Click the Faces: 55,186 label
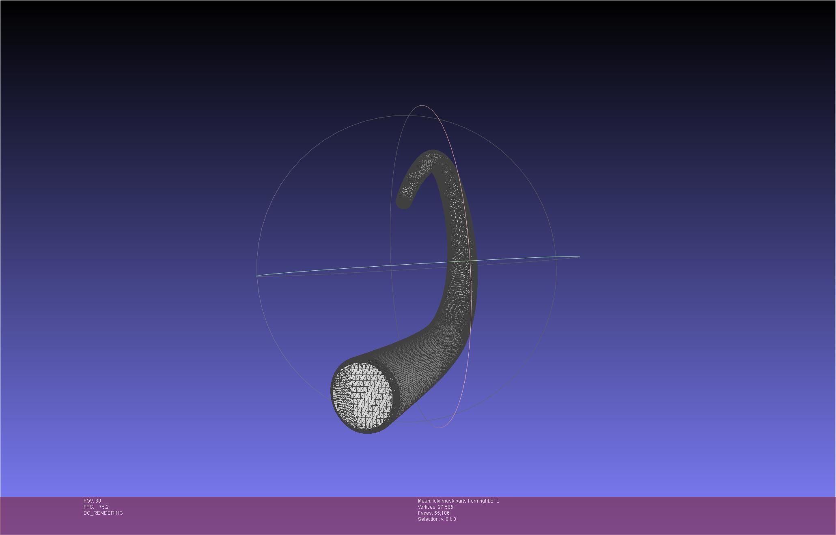 point(433,513)
